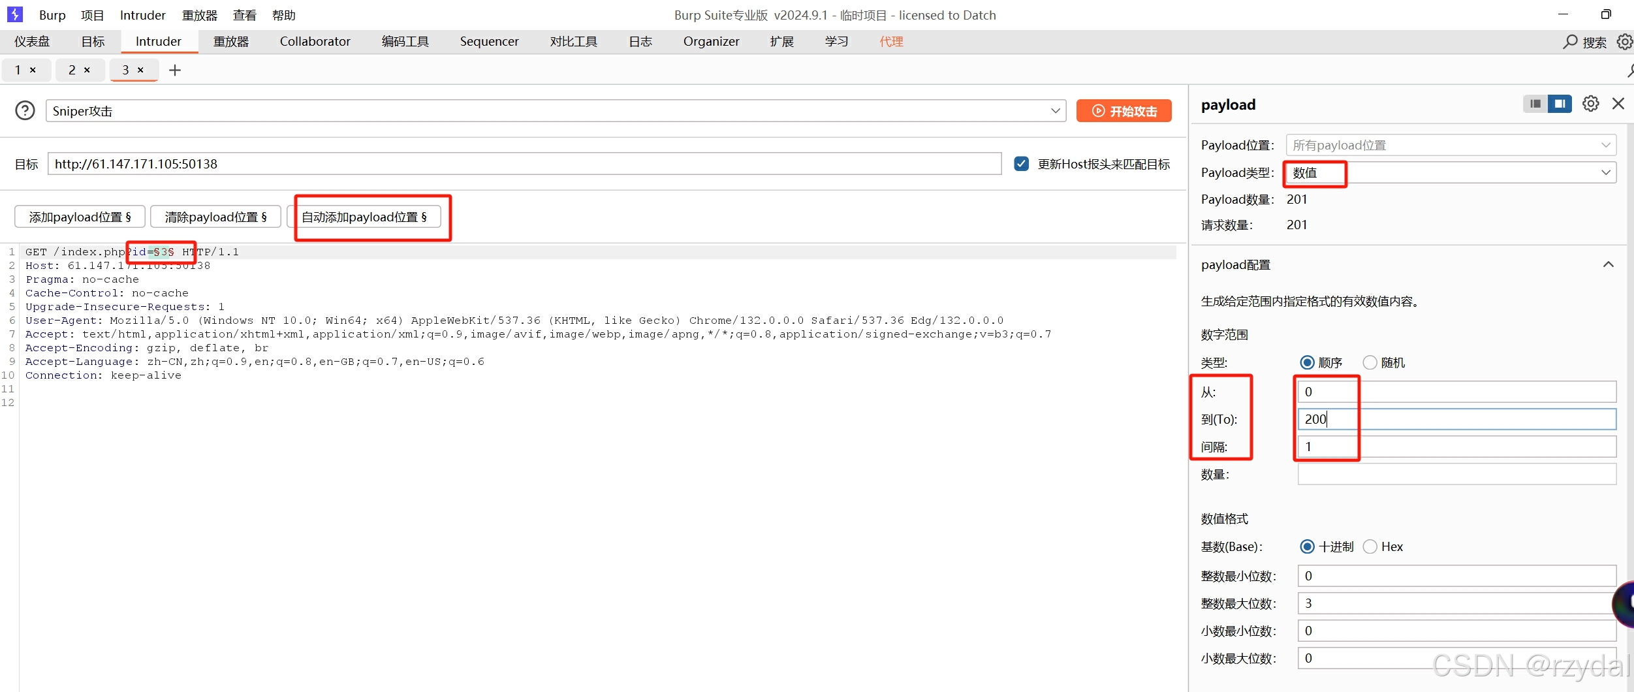1634x692 pixels.
Task: Switch to the Collaborator tab
Action: (x=315, y=41)
